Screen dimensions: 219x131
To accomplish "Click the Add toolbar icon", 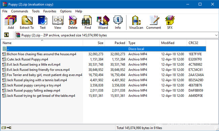I will tap(11, 20).
